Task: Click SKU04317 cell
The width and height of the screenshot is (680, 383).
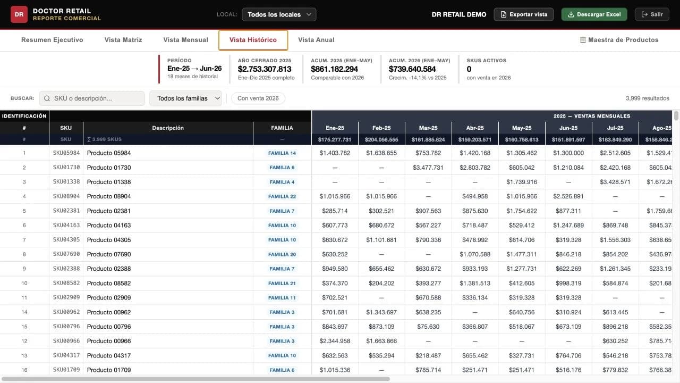Action: tap(66, 355)
